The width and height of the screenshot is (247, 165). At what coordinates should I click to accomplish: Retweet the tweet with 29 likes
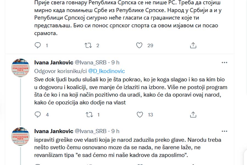point(89,45)
